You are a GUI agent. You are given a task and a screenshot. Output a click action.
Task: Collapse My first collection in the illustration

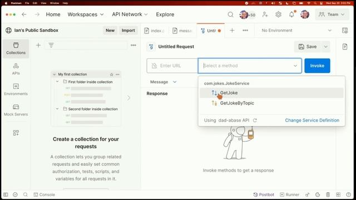(x=55, y=74)
